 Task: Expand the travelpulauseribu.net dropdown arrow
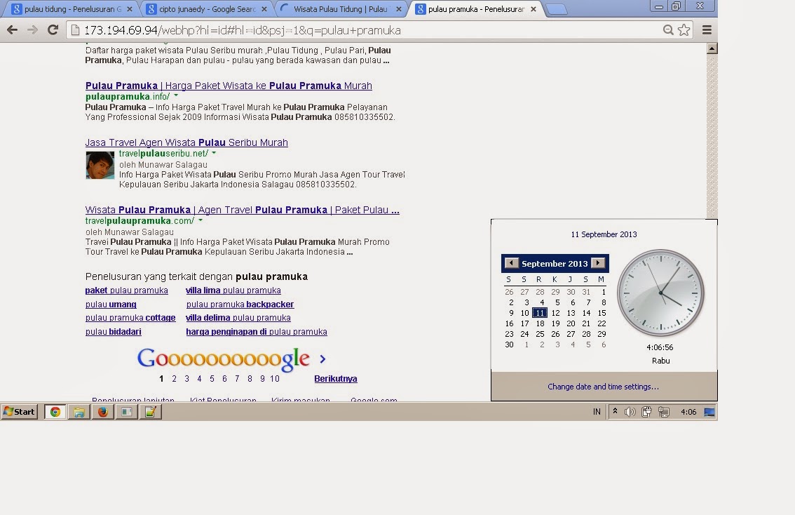(214, 153)
